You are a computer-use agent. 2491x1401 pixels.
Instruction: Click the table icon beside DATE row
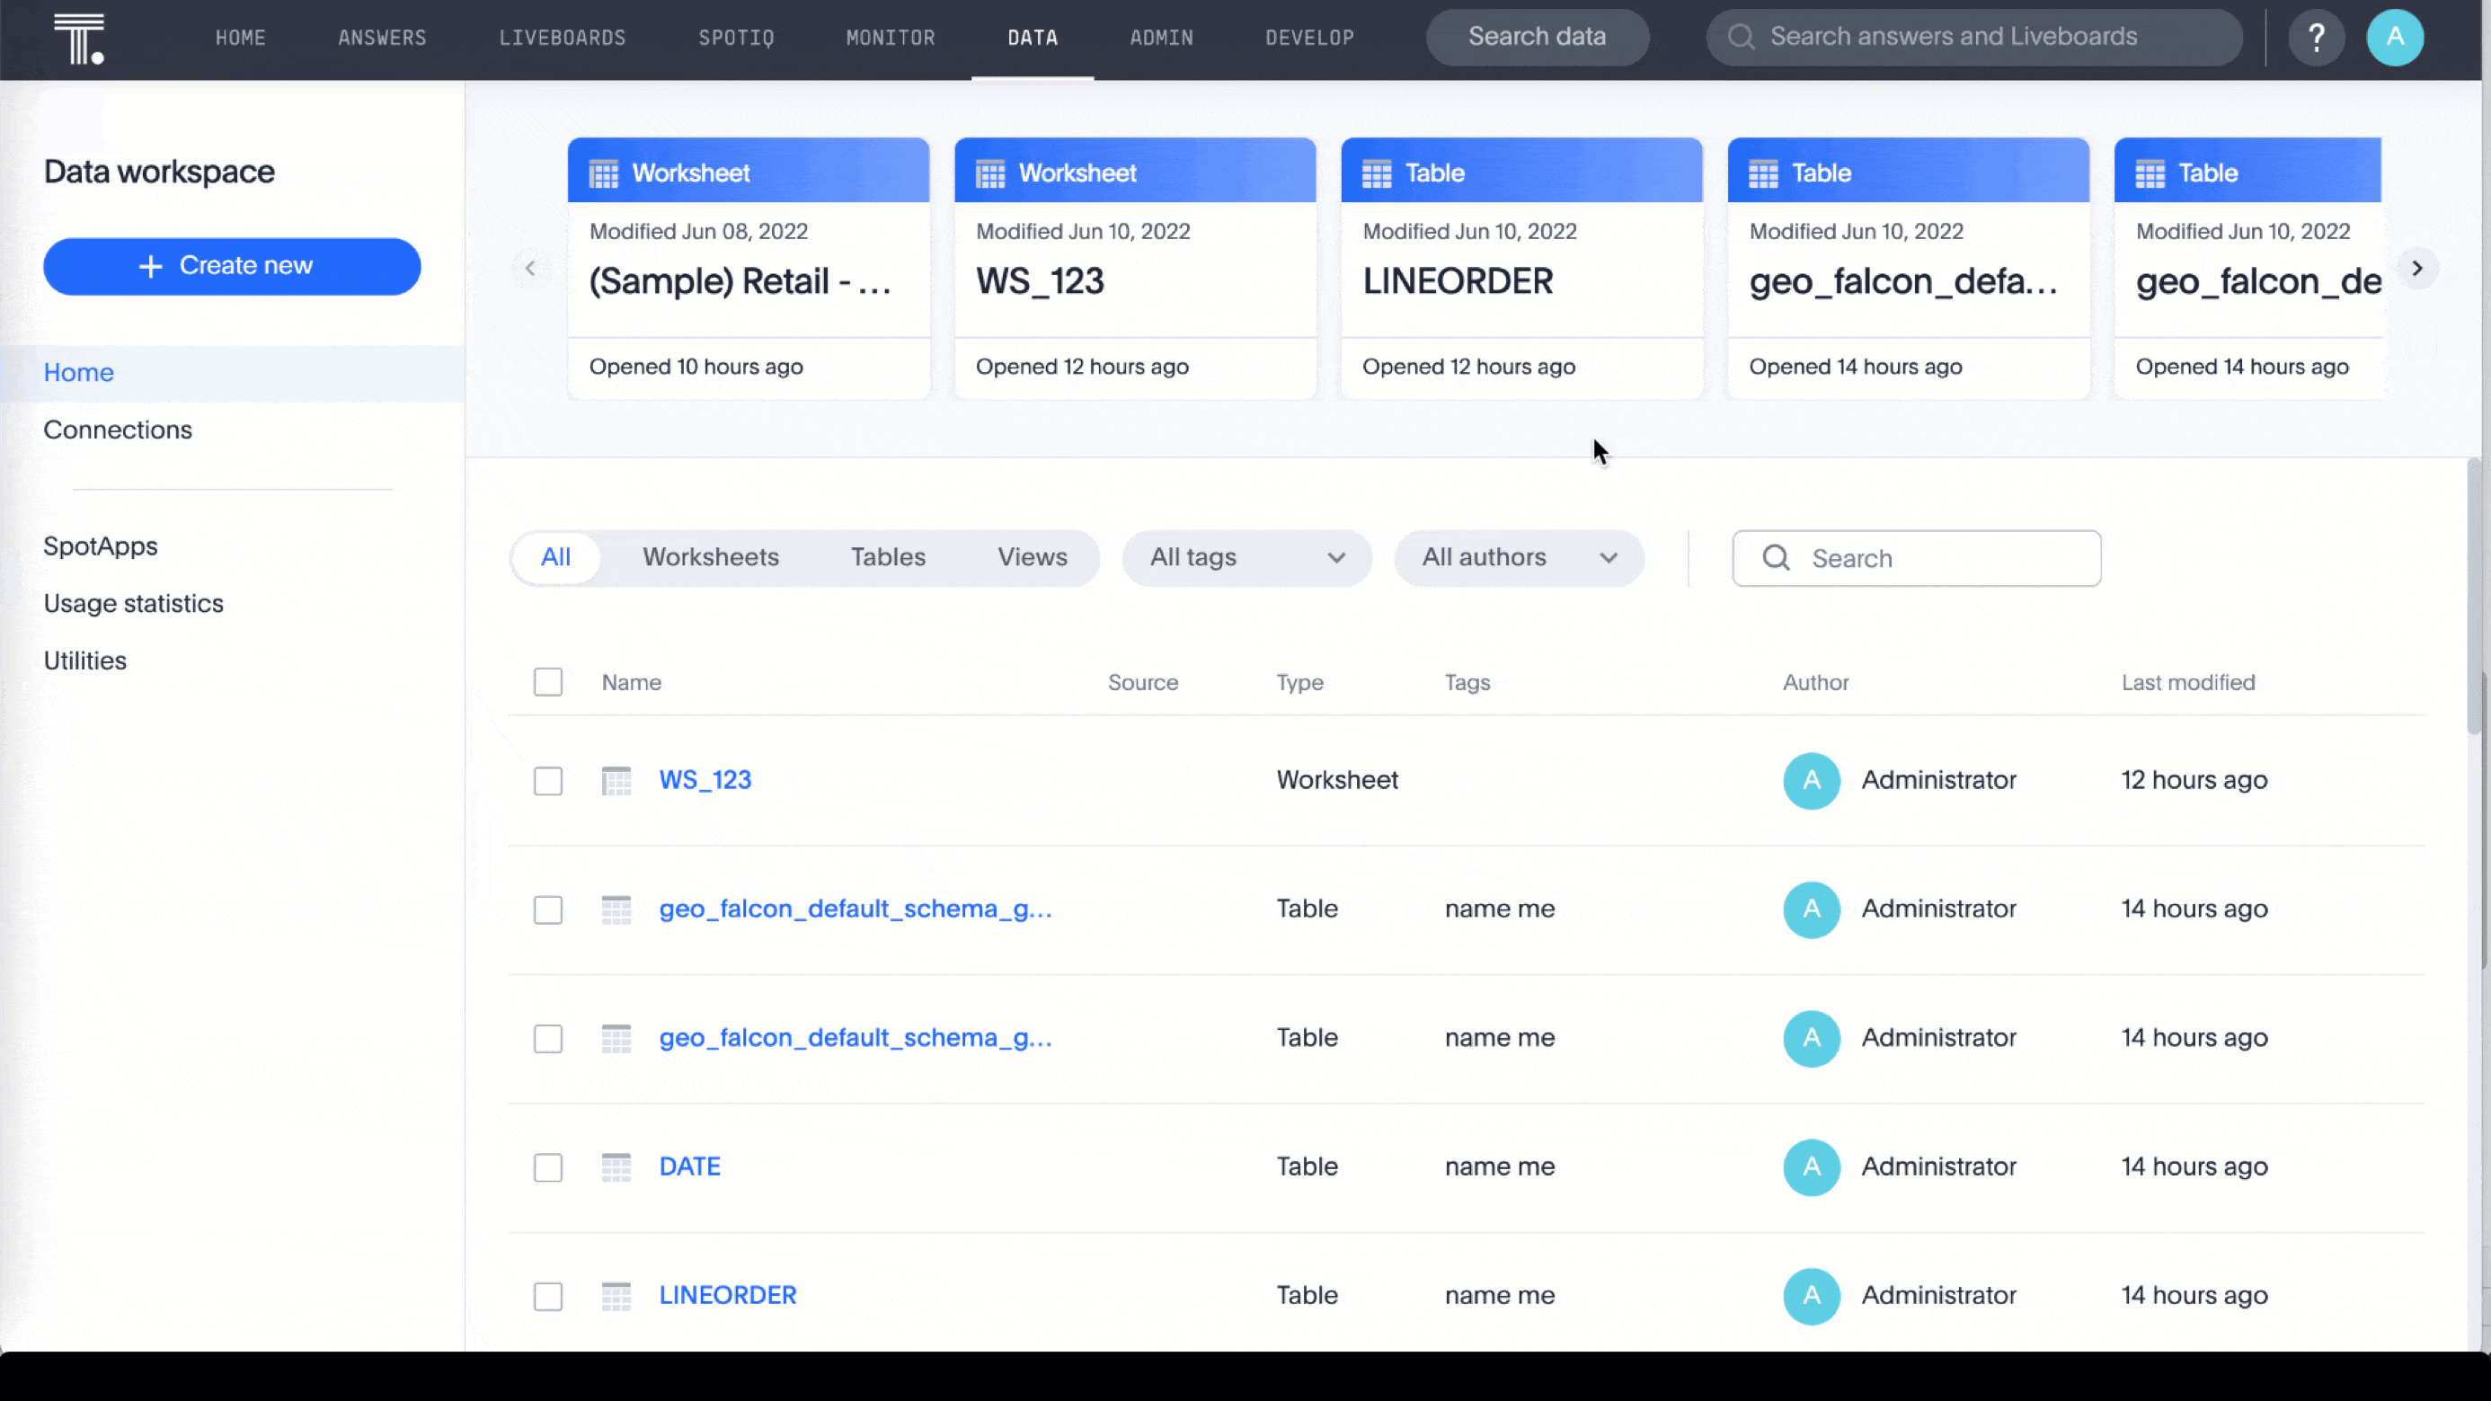(x=616, y=1167)
